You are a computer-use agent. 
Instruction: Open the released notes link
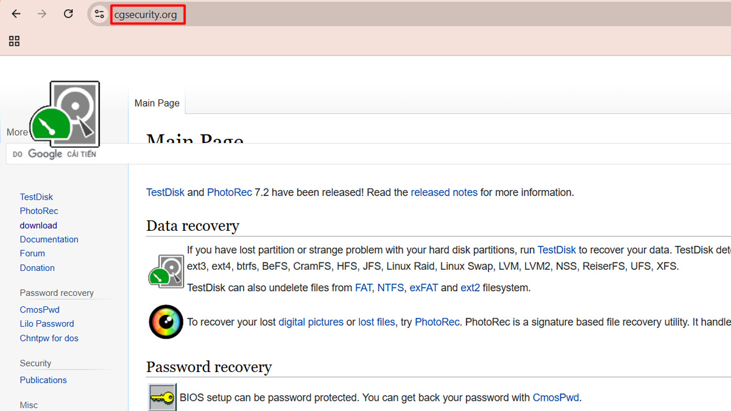coord(444,192)
